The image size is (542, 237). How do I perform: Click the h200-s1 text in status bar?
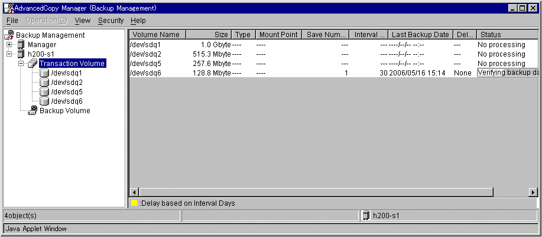tap(386, 216)
